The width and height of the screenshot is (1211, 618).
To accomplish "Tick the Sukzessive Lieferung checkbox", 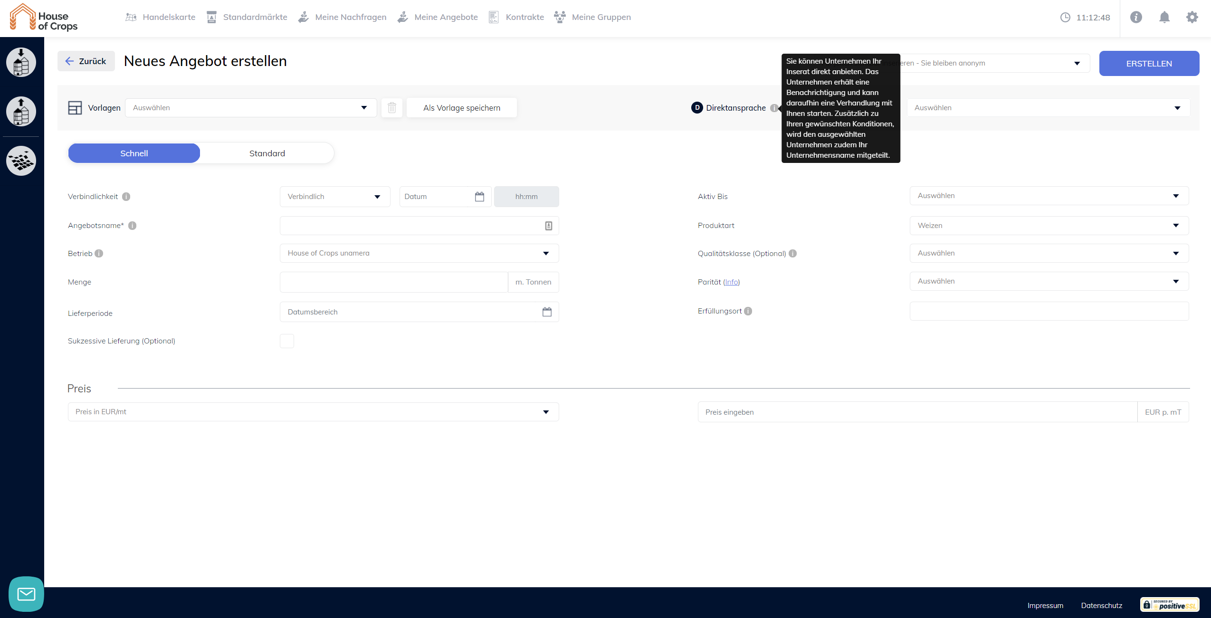I will pos(287,341).
